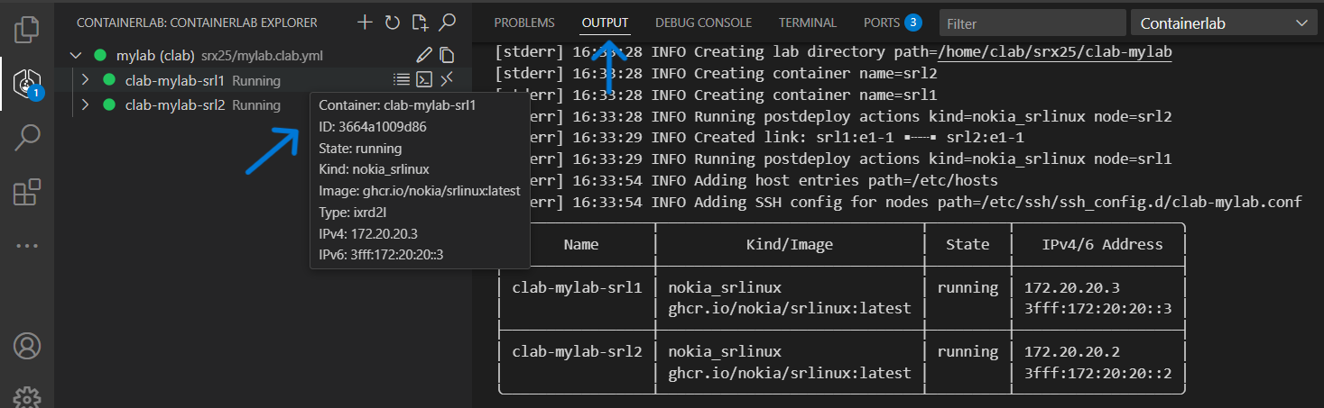Click the pencil edit icon for mylab
The image size is (1324, 408).
click(424, 56)
